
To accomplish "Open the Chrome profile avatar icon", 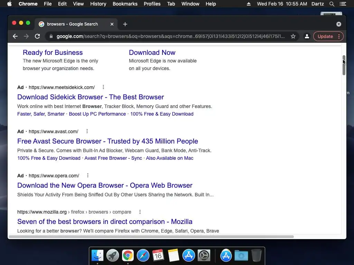I will (x=307, y=36).
